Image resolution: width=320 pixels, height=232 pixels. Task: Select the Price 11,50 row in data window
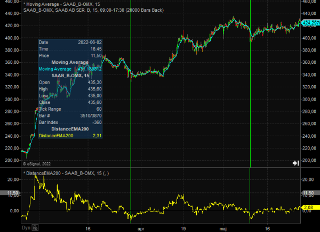pyautogui.click(x=70, y=56)
